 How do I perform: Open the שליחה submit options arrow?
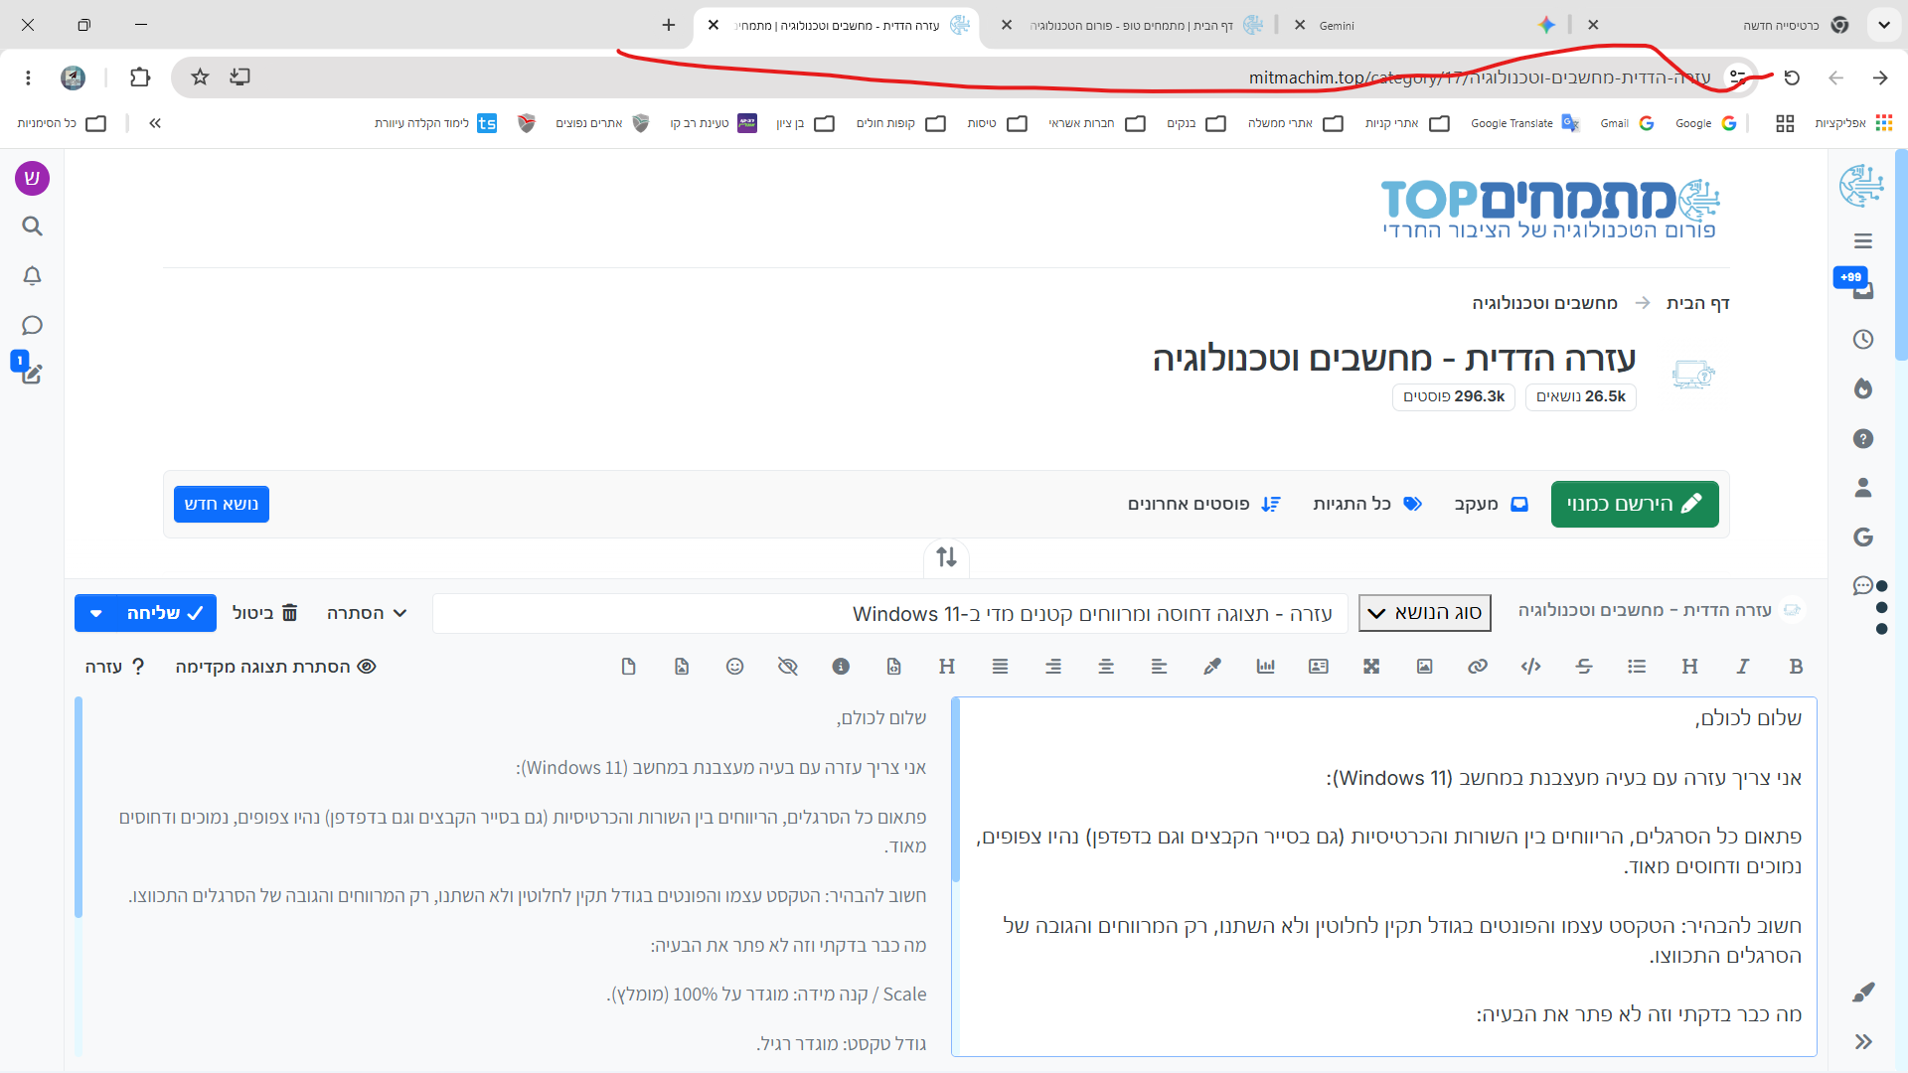pyautogui.click(x=95, y=613)
